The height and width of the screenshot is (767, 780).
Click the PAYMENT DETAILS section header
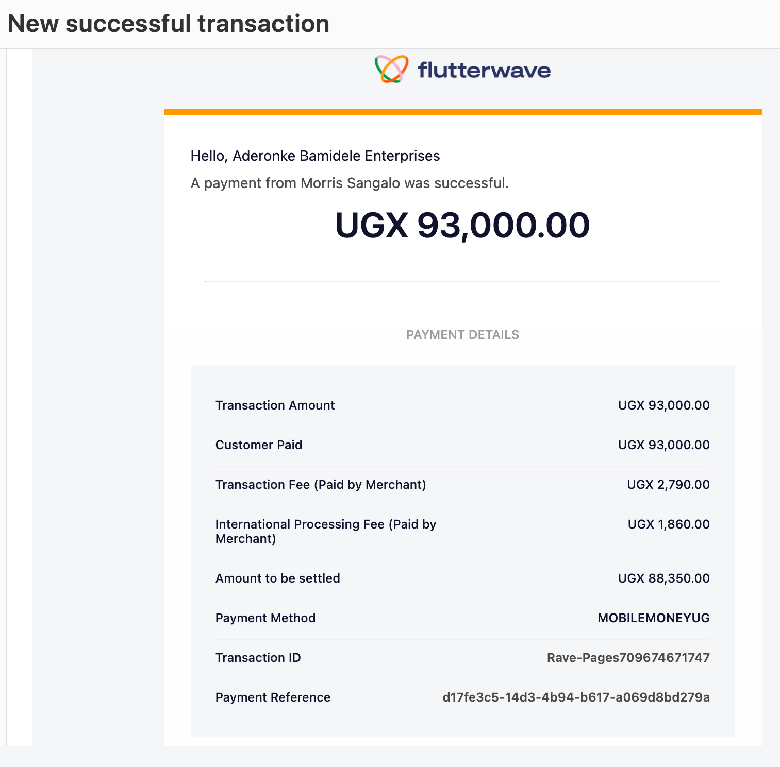click(462, 335)
